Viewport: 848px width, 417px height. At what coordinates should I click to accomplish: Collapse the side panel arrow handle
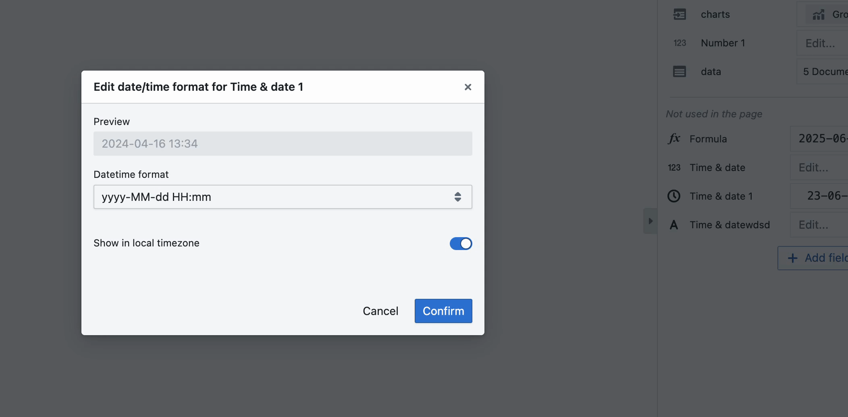click(650, 221)
